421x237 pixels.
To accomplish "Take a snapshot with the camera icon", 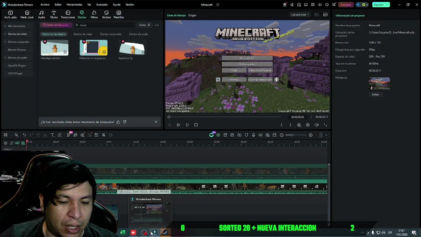I will 308,125.
